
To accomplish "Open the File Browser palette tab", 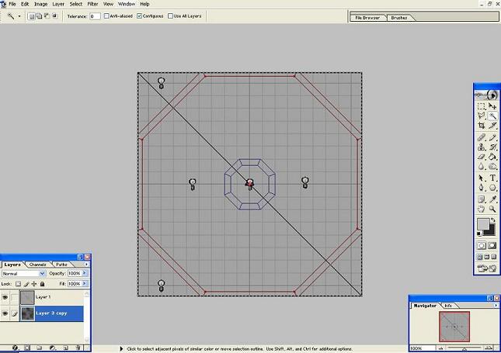I will point(367,16).
